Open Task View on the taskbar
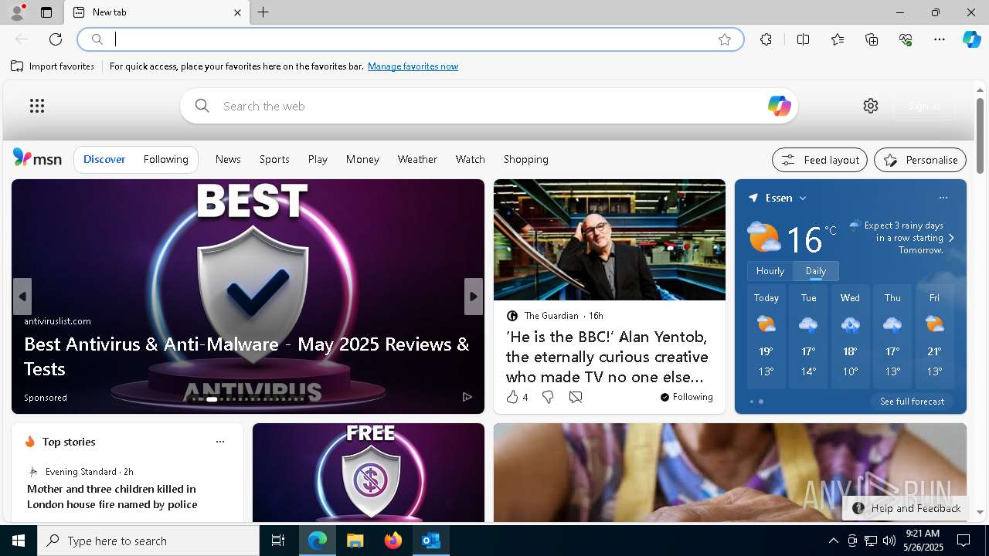Viewport: 989px width, 556px height. 278,541
